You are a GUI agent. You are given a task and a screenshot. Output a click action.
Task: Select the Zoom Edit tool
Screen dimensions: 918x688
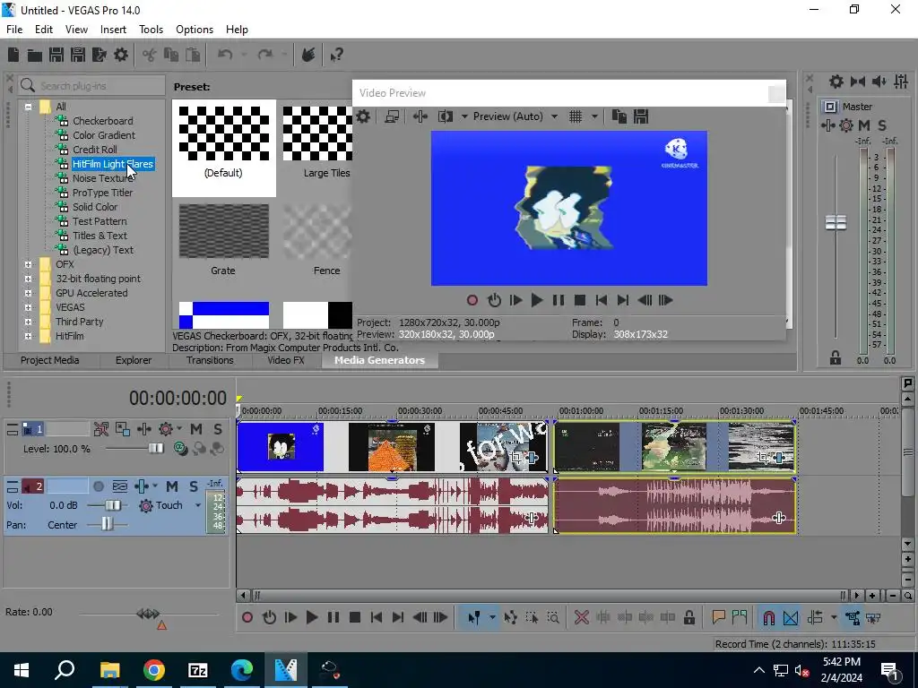tap(553, 618)
